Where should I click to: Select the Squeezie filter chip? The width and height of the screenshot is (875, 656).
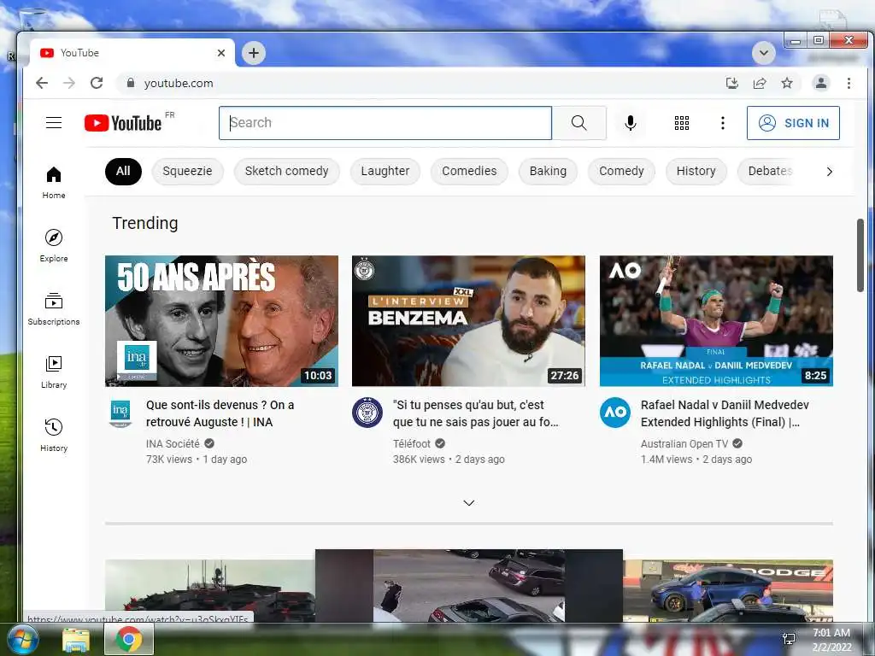(x=187, y=171)
